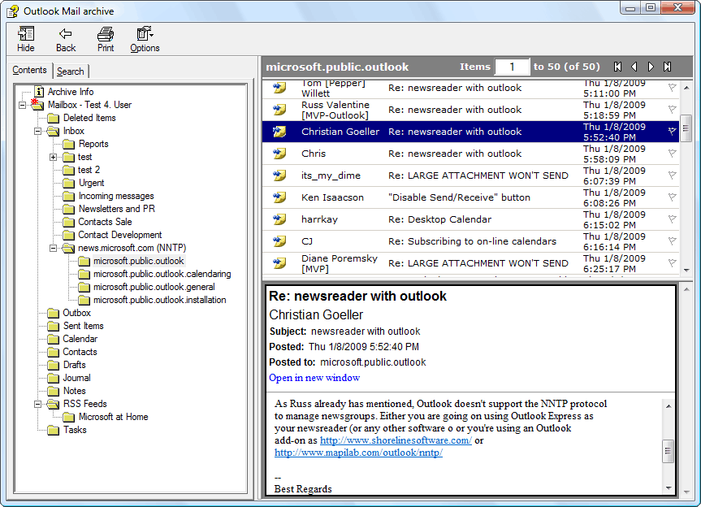Expand the test folder

point(53,157)
